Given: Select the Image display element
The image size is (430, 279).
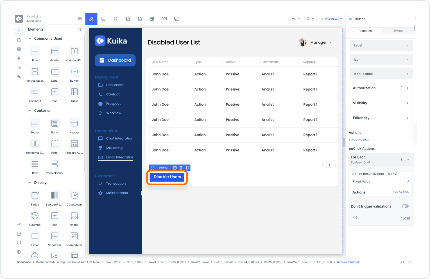Looking at the screenshot, I should coord(74,219).
